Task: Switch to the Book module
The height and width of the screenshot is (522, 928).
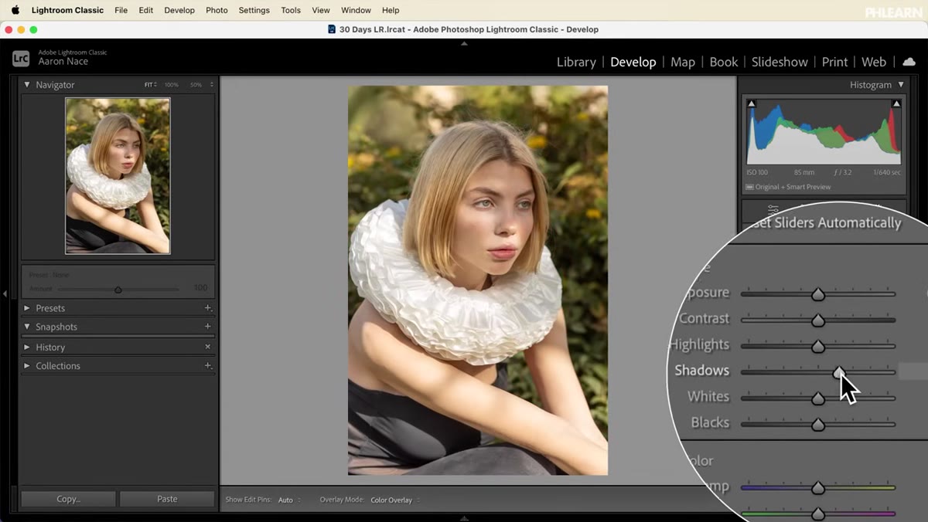Action: [724, 62]
